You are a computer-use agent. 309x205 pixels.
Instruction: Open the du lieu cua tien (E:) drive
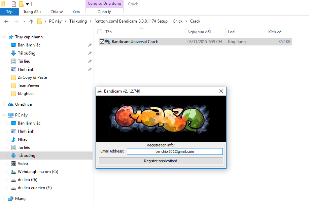[x=35, y=188]
